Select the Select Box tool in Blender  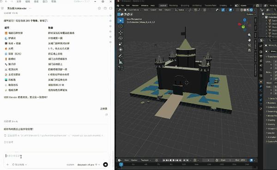click(x=120, y=21)
